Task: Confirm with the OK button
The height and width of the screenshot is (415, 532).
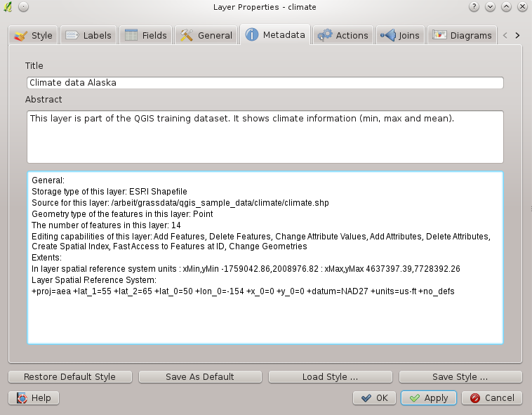Action: point(374,398)
